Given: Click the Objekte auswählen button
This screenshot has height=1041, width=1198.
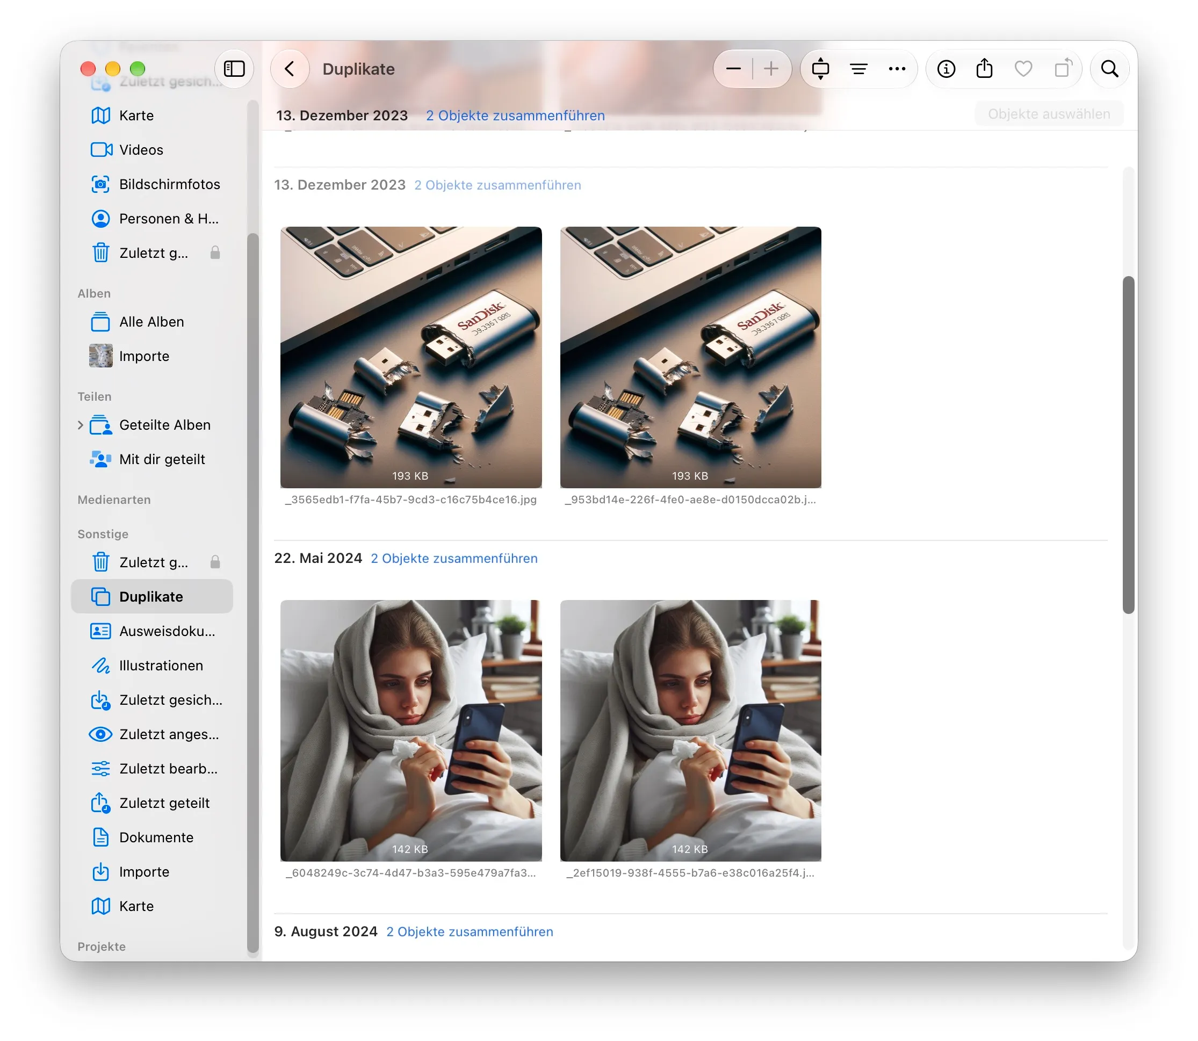Looking at the screenshot, I should click(1049, 114).
